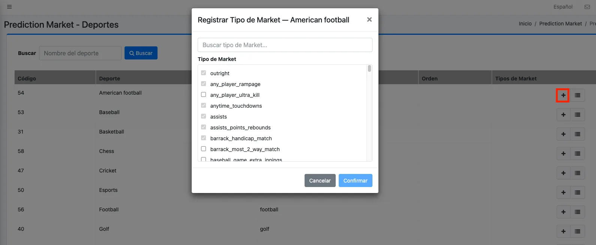Toggle the anytime_touchdowns checkbox
The height and width of the screenshot is (245, 596).
click(x=204, y=105)
